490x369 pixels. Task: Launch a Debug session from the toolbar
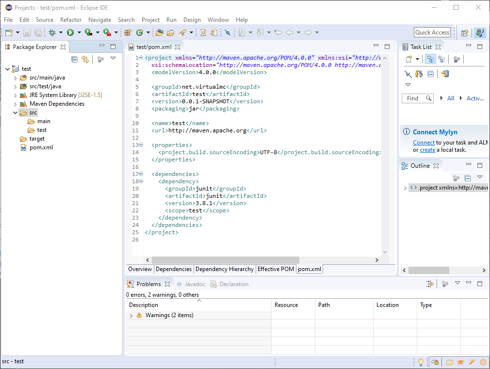52,32
